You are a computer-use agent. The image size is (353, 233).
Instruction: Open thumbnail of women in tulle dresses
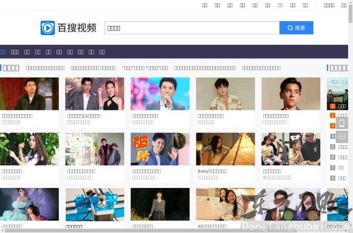29,204
